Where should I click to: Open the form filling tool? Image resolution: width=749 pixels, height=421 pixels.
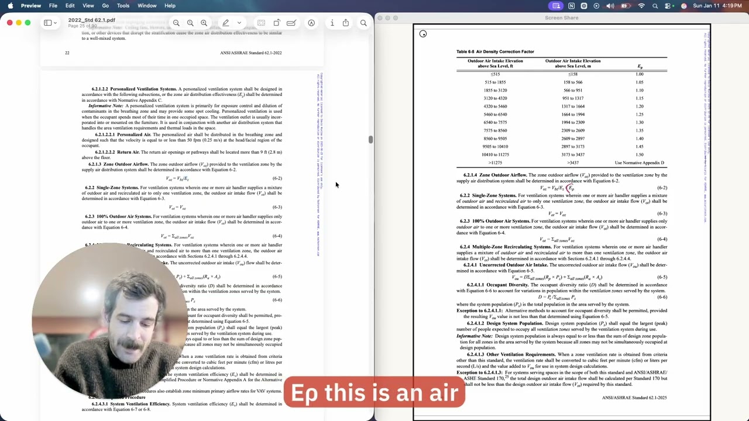coord(291,23)
